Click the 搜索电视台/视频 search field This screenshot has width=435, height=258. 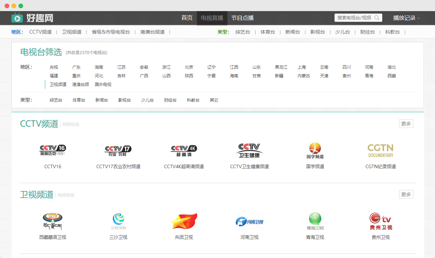point(354,18)
